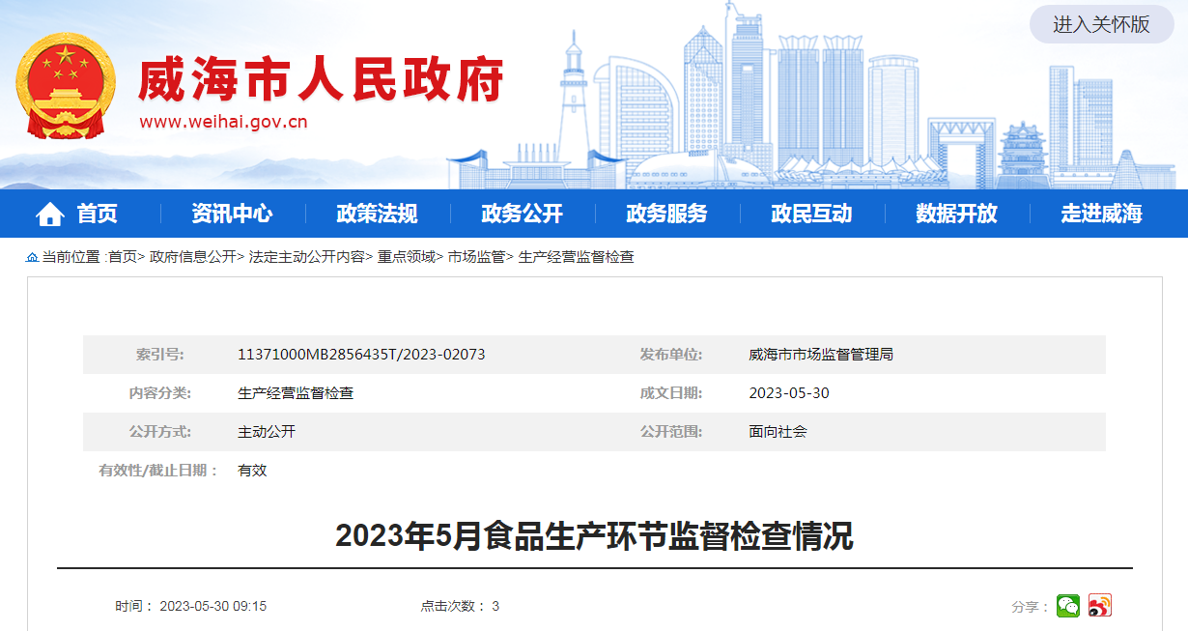Go to 首页 in main navigation
Image resolution: width=1188 pixels, height=631 pixels.
pos(98,214)
